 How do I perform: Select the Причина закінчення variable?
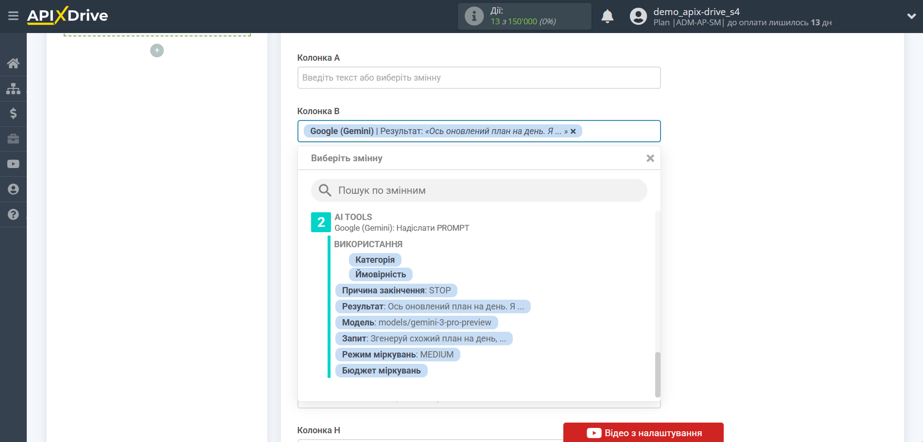[396, 290]
